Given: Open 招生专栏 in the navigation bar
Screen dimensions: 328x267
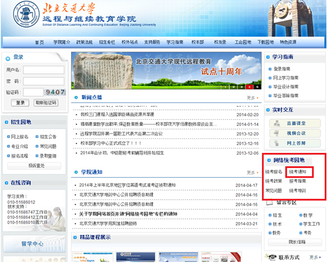Looking at the screenshot, I should click(107, 42).
